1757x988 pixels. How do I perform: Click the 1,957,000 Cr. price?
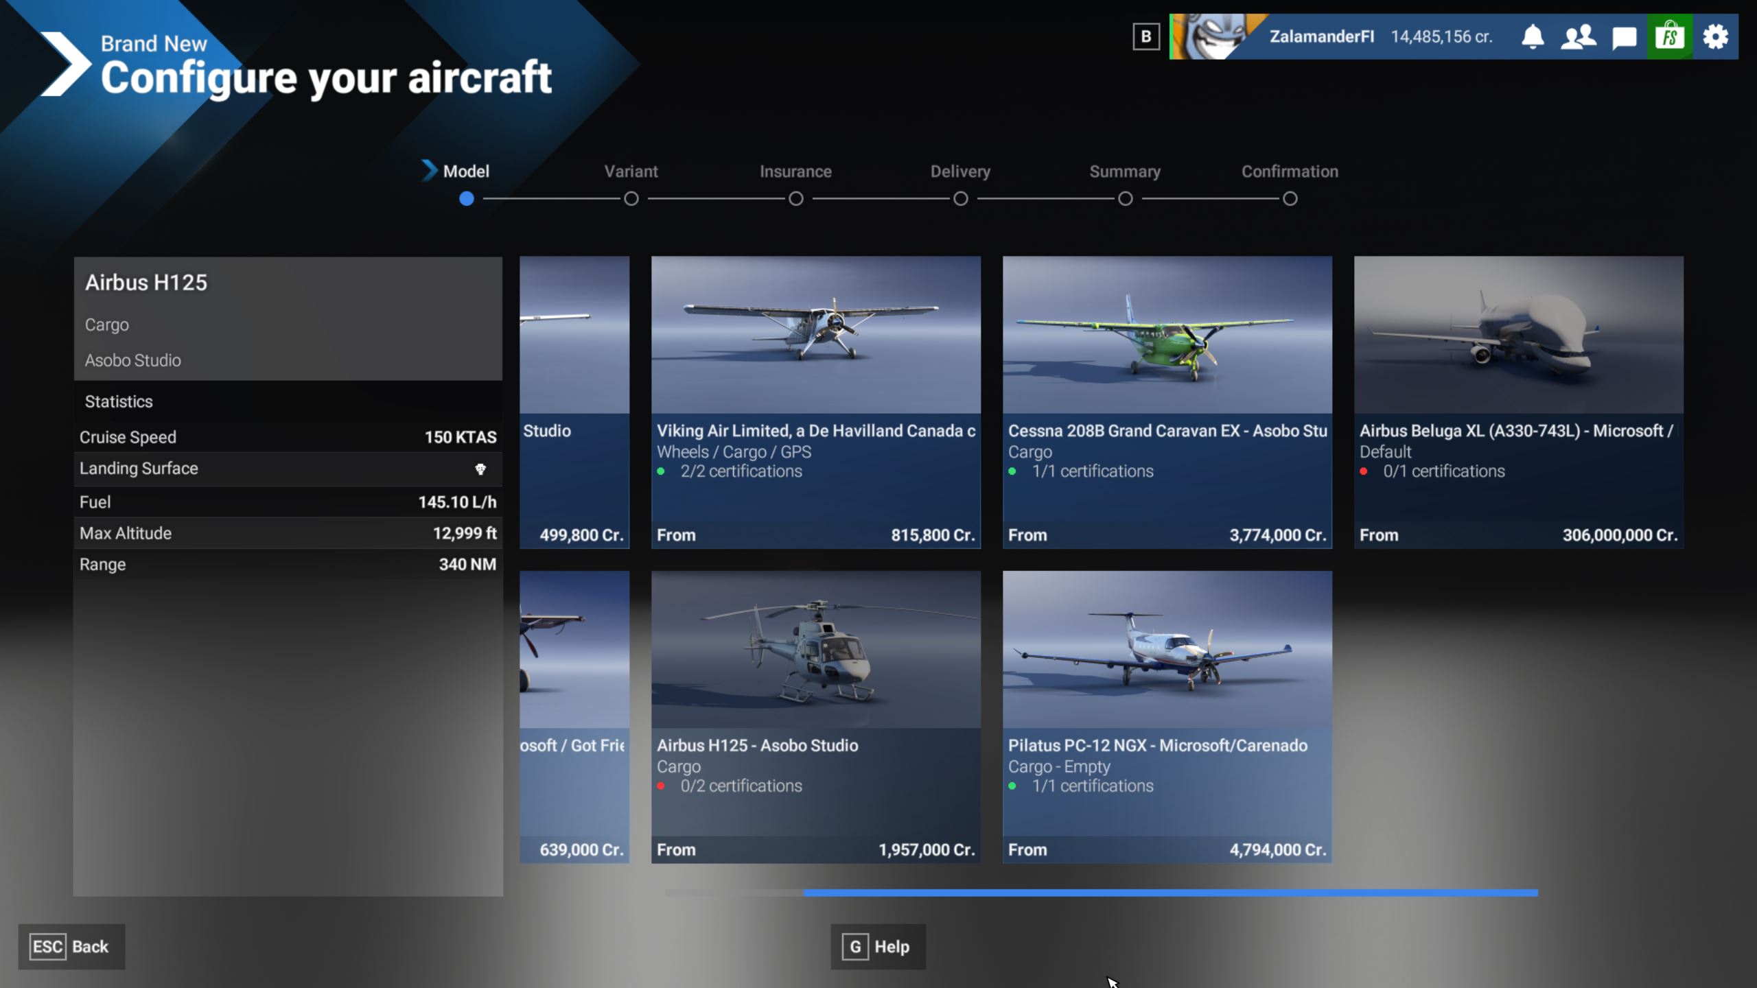pyautogui.click(x=927, y=849)
